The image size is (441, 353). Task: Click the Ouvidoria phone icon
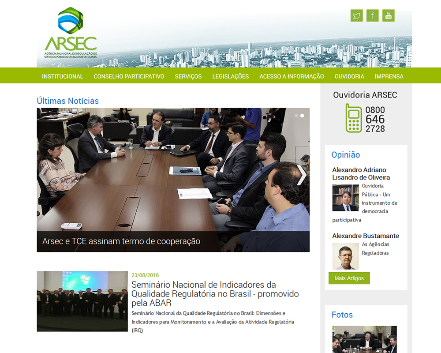353,118
